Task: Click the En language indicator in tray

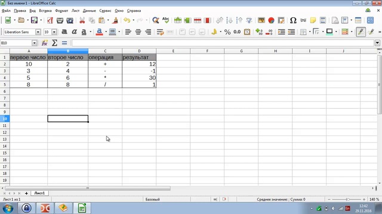Action: (347, 208)
